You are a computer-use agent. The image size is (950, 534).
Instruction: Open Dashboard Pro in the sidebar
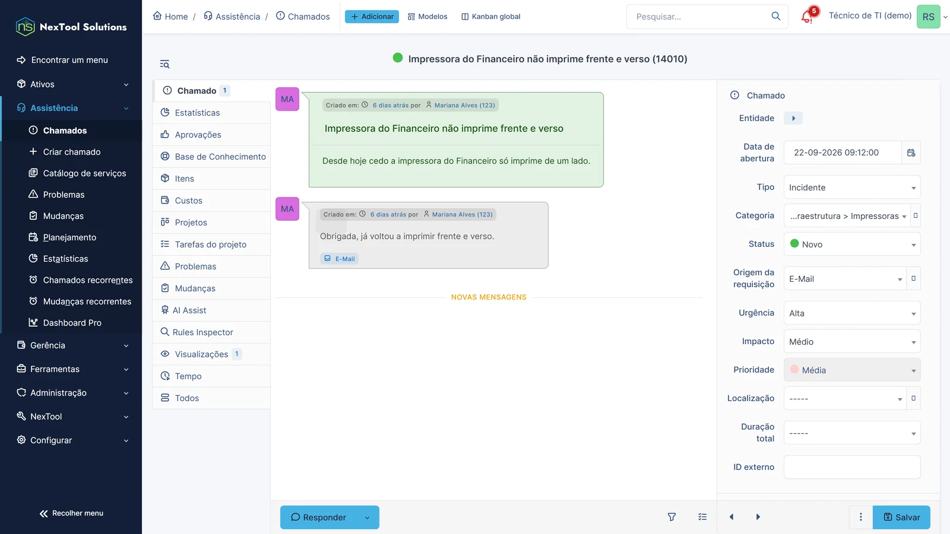pyautogui.click(x=72, y=323)
